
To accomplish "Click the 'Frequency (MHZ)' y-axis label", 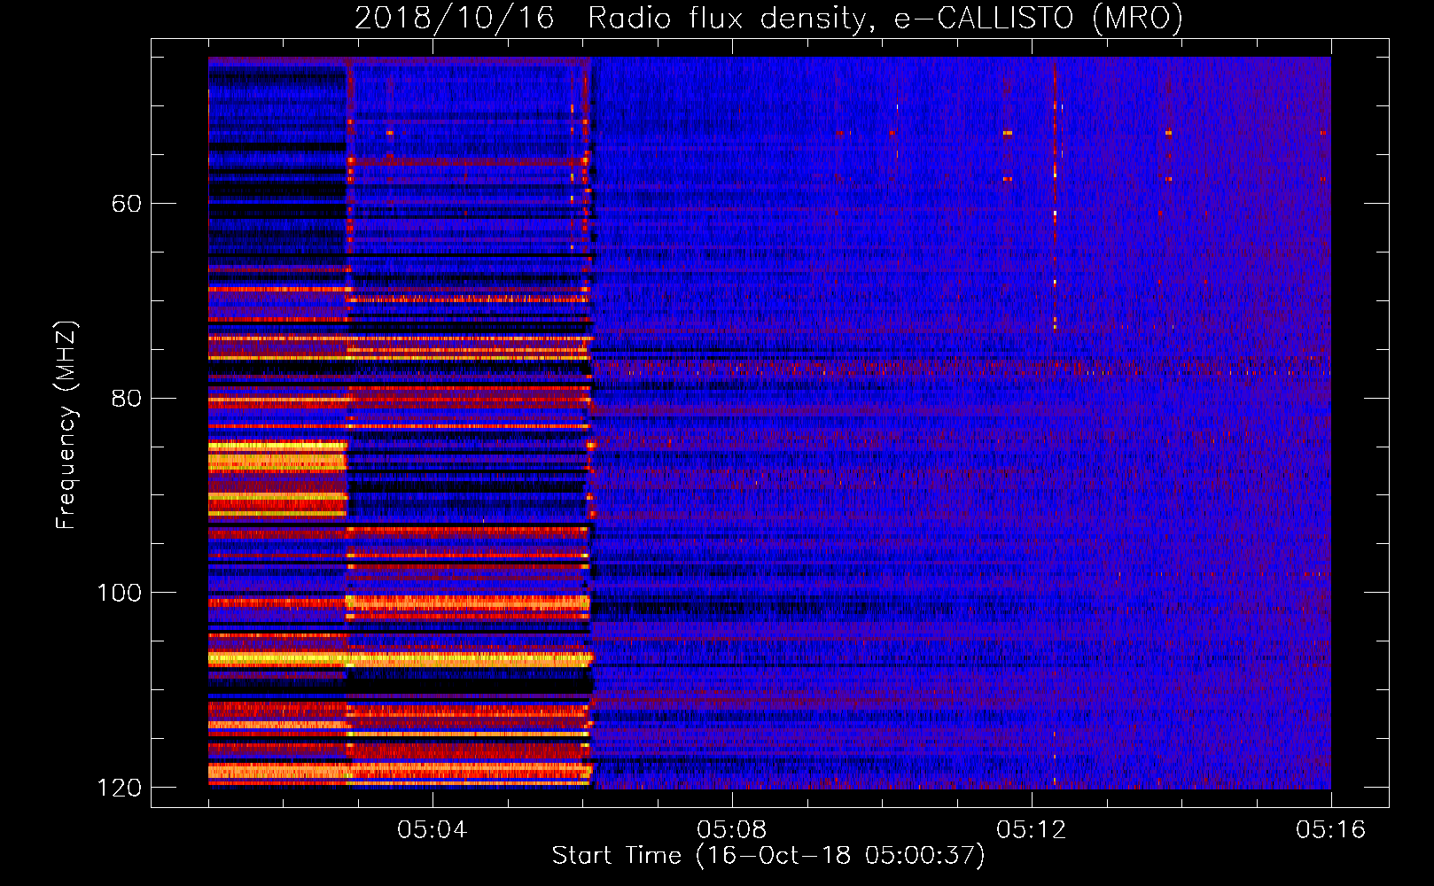I will point(66,424).
